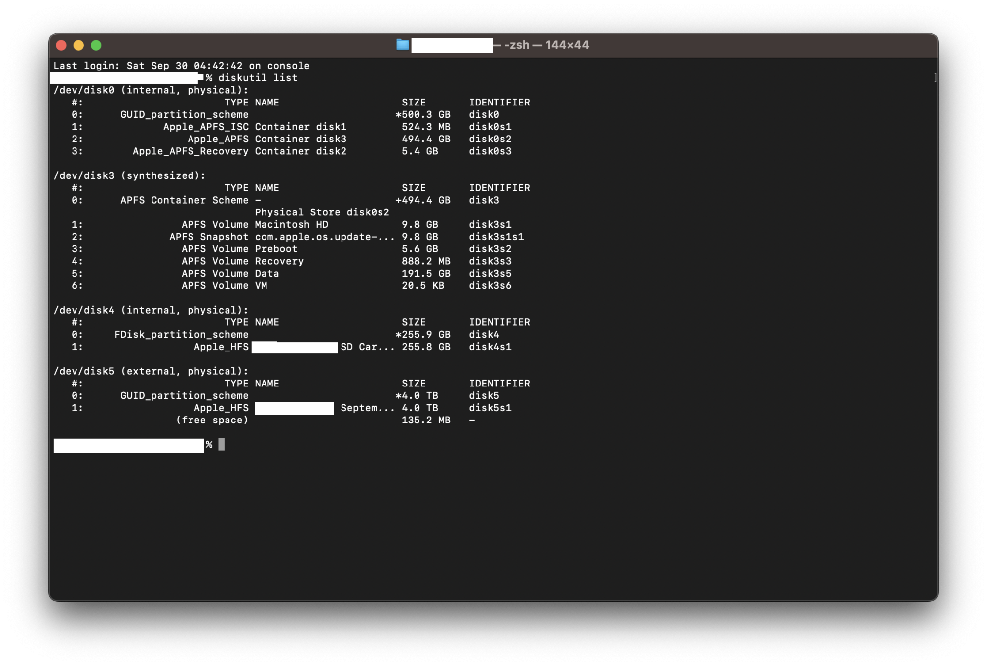Click the yellow minimize window button

pyautogui.click(x=78, y=45)
